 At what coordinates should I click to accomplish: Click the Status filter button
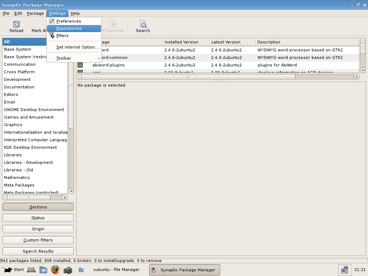pos(38,218)
